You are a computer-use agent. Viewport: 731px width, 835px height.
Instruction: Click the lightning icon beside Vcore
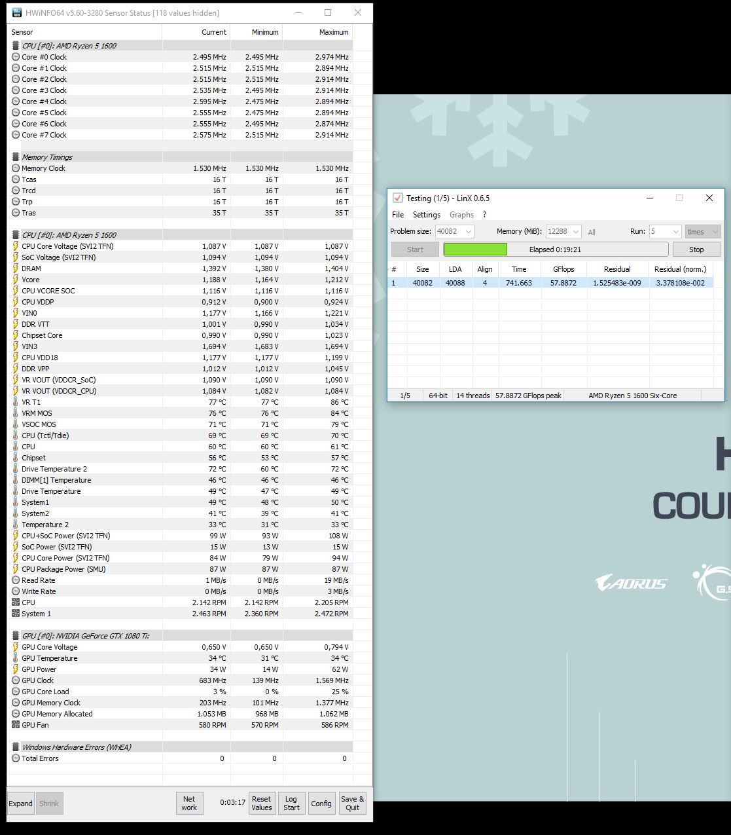(x=16, y=280)
